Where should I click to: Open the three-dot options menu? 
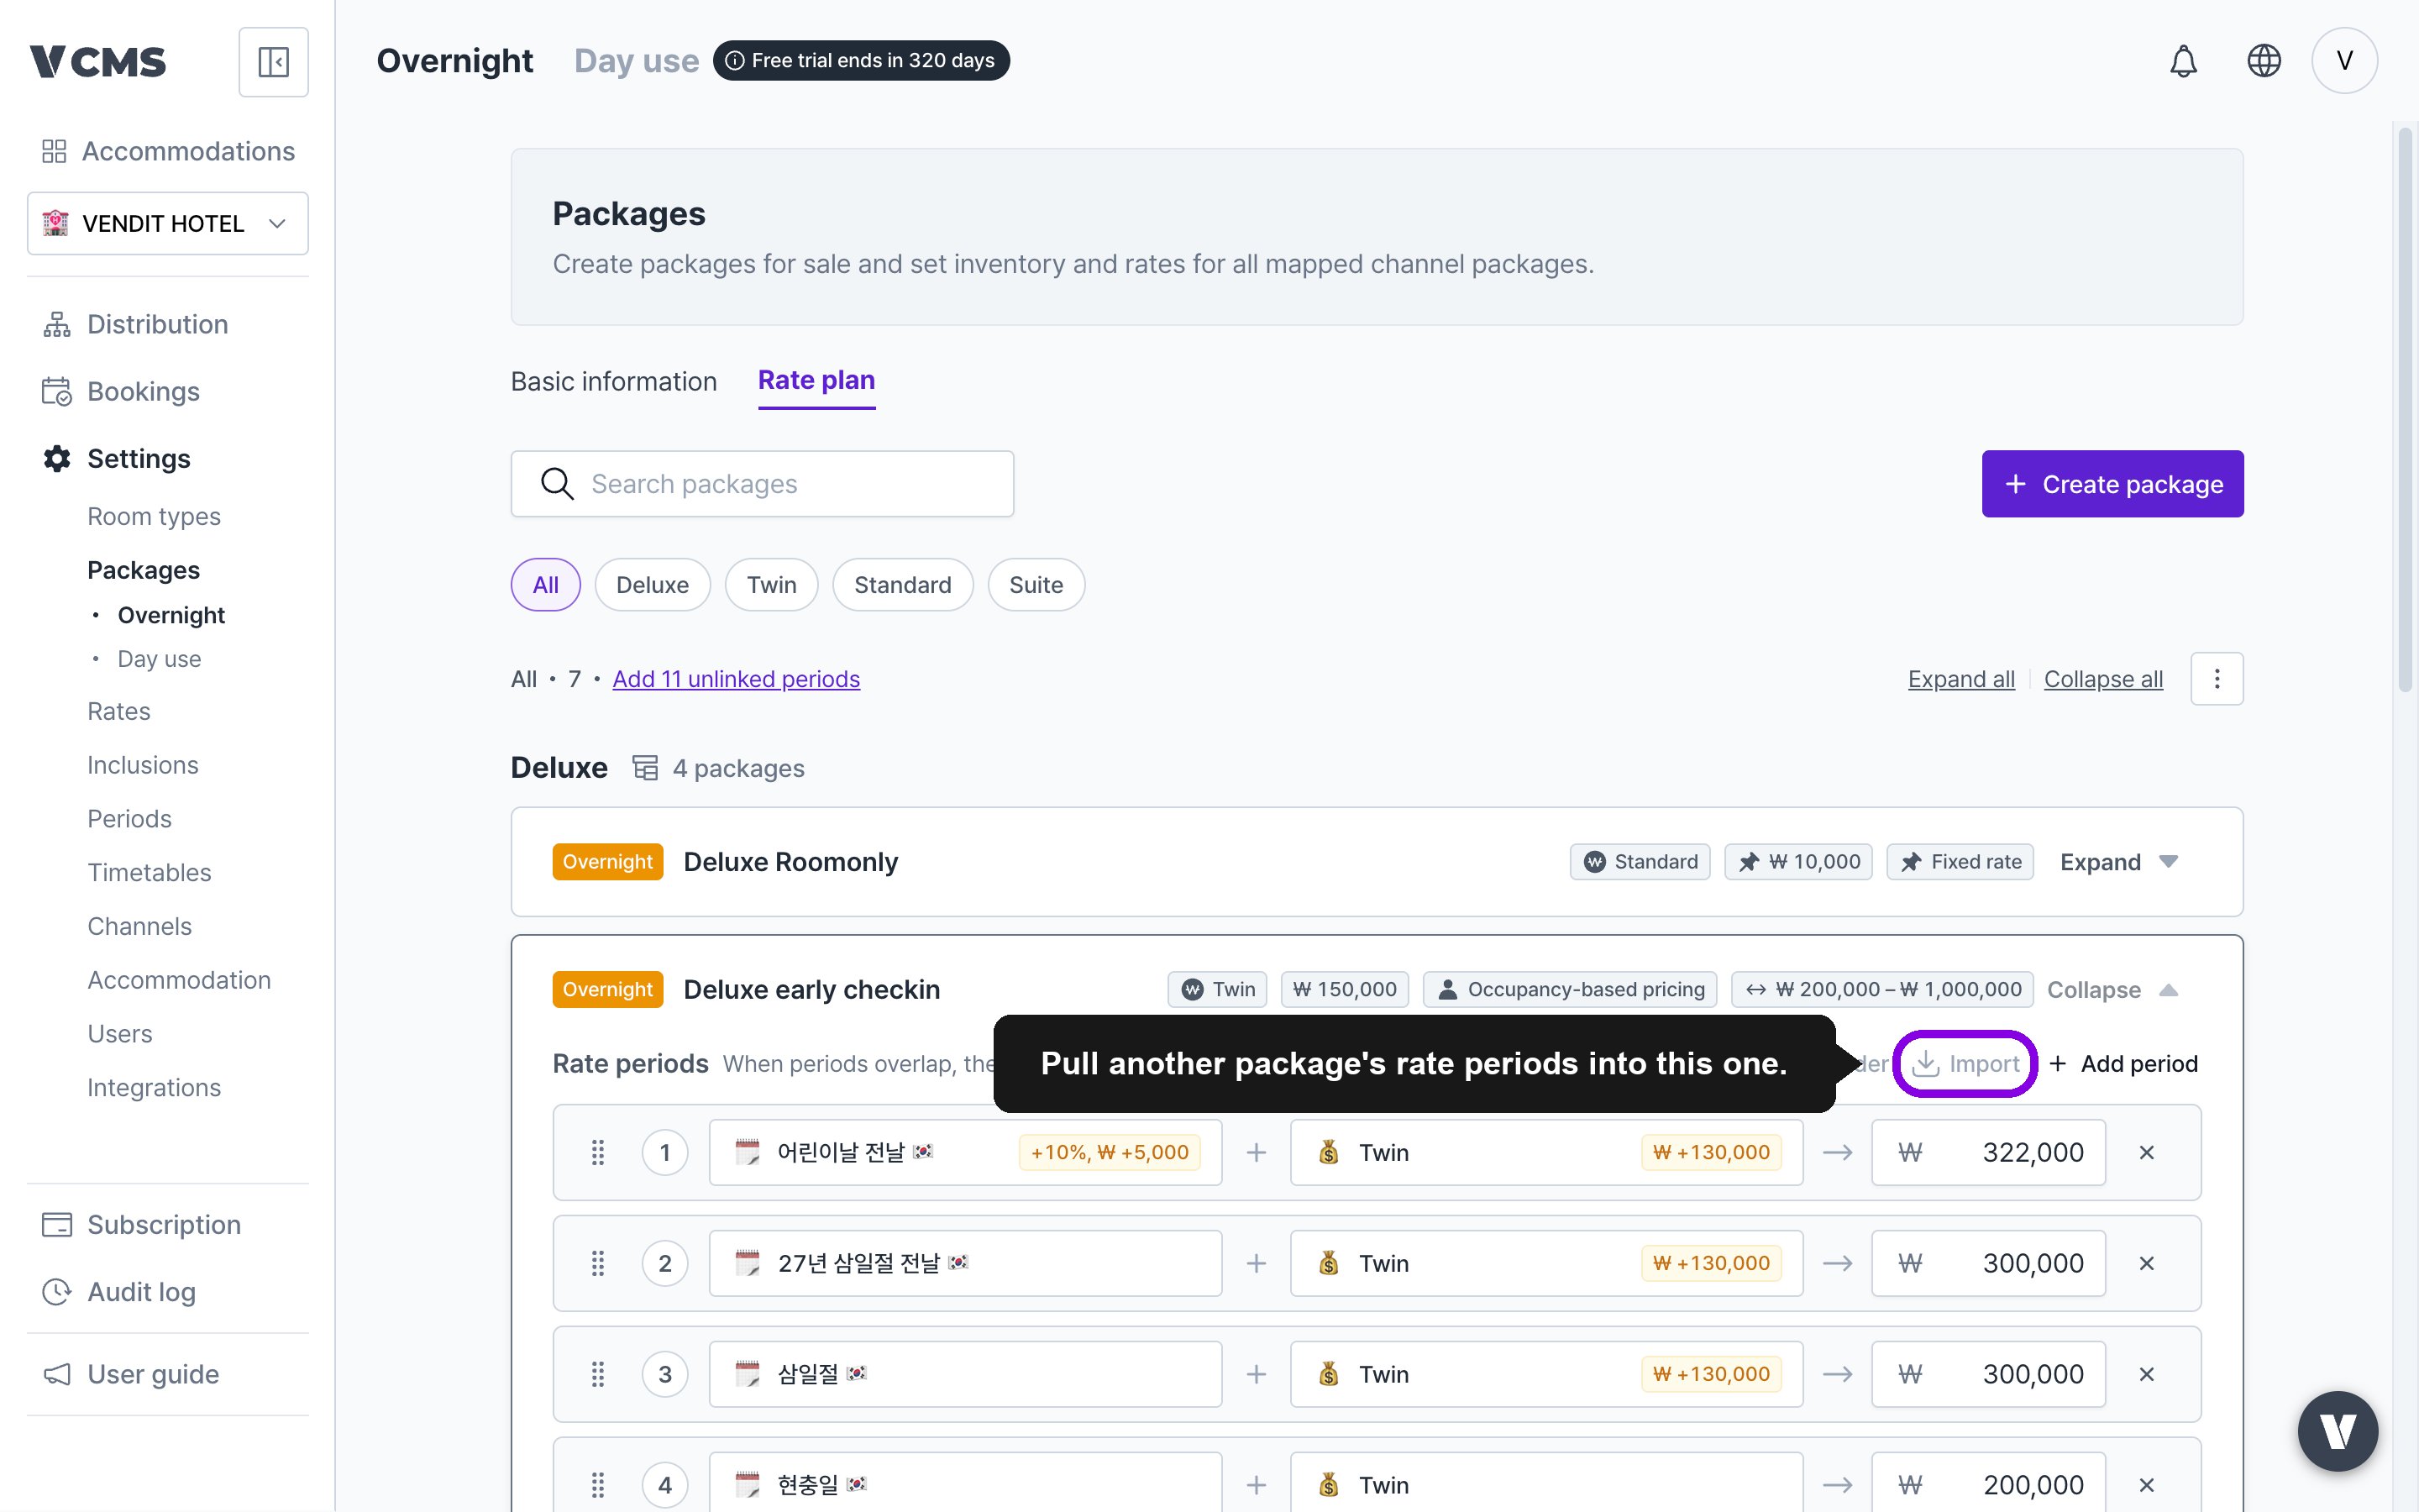click(x=2216, y=679)
